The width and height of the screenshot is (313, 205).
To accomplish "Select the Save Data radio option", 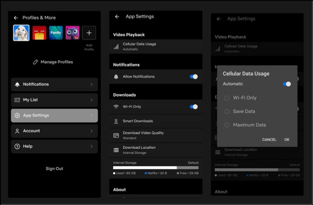I will click(227, 111).
